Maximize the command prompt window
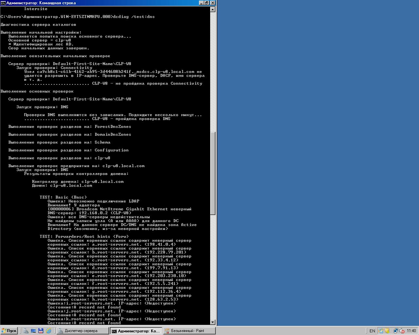 207,3
